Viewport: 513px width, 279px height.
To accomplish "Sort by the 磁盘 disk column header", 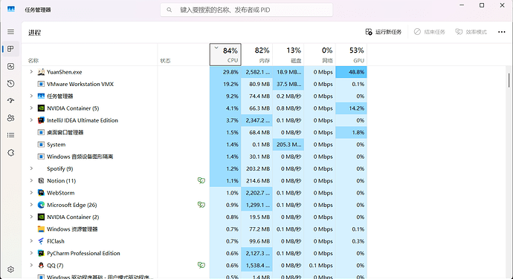I will 288,55.
